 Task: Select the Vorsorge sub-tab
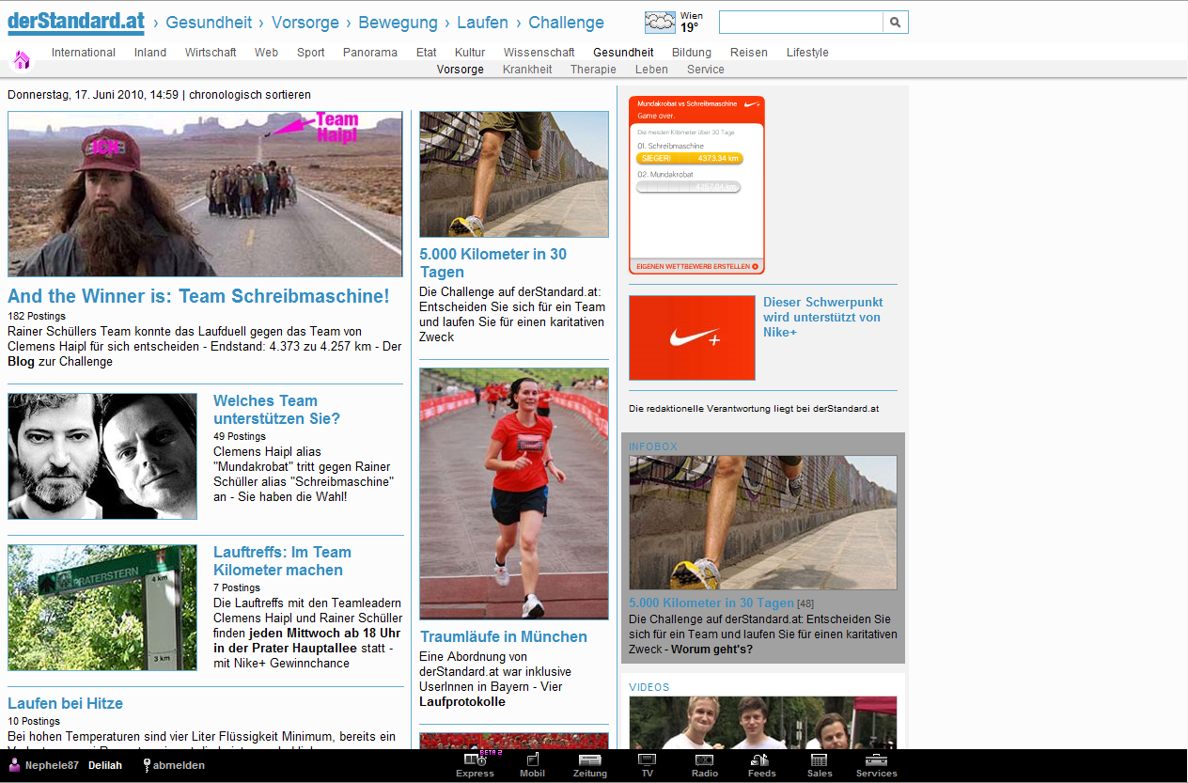(461, 70)
